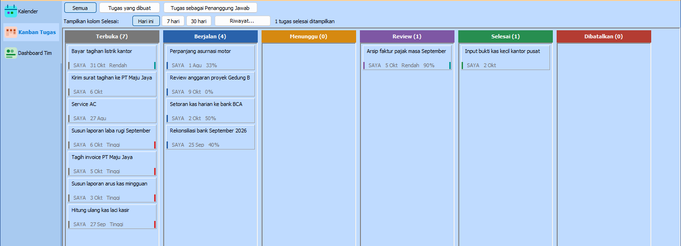Select the Semua filter toggle
Screen dimensions: 681x246
pyautogui.click(x=80, y=8)
